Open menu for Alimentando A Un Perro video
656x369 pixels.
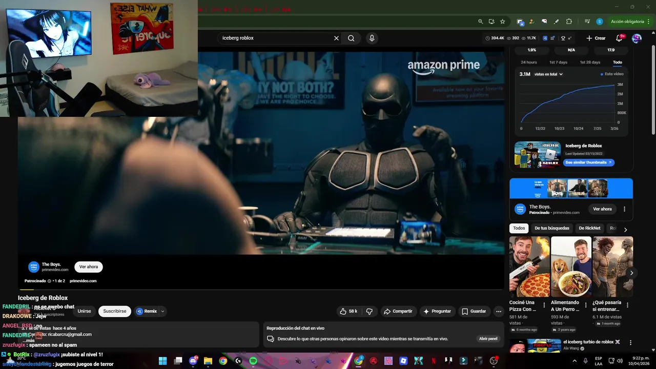[x=586, y=305]
